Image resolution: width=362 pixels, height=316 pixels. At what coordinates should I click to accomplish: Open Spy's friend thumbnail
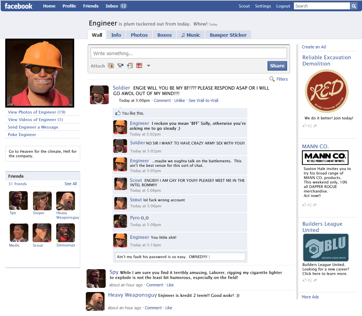18,201
